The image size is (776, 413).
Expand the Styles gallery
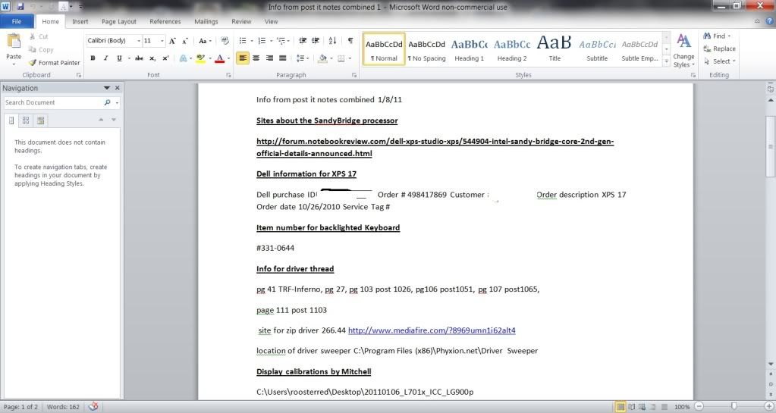coord(666,61)
